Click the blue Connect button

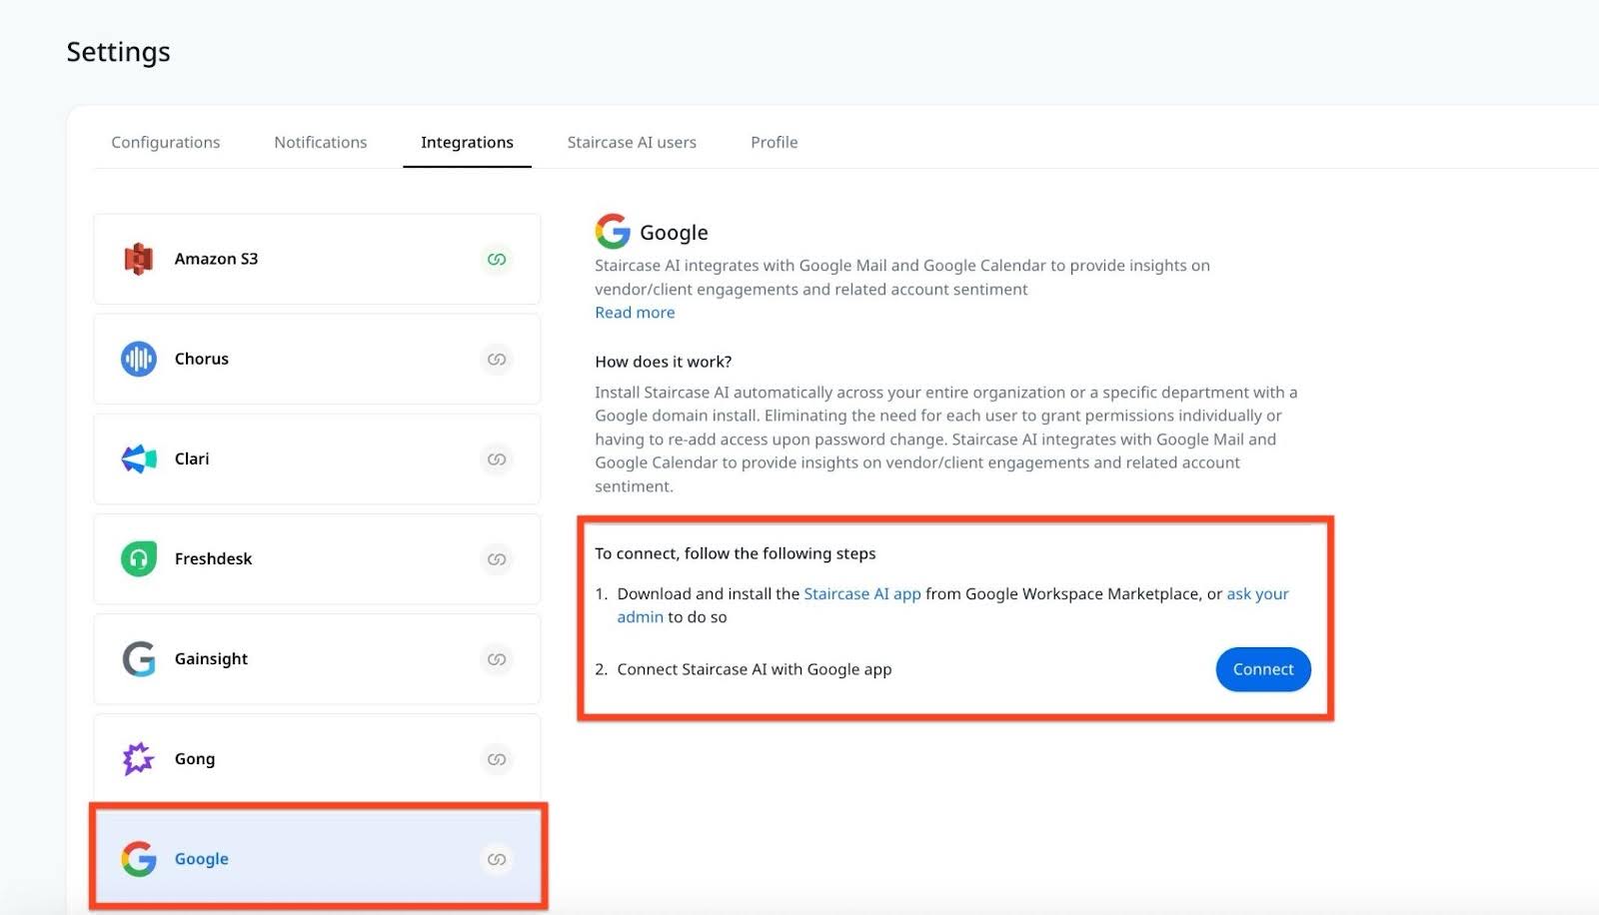pos(1263,669)
